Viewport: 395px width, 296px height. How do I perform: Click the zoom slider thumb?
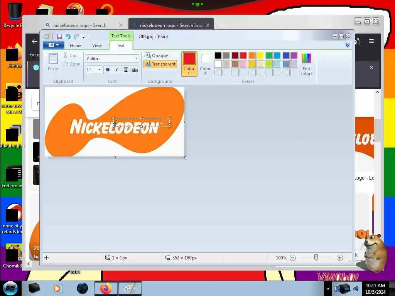click(316, 257)
